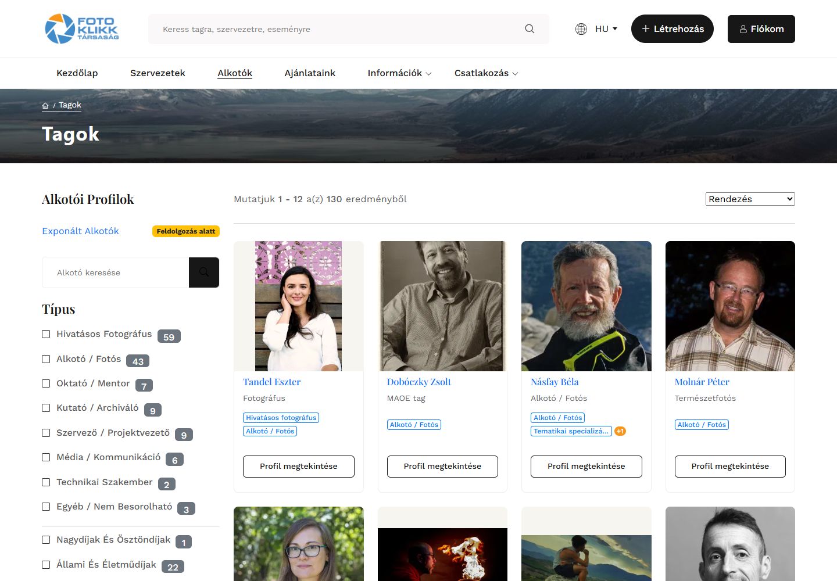Check the Hivatásos Fotográfus filter
Screen dimensions: 837x581
(x=46, y=334)
